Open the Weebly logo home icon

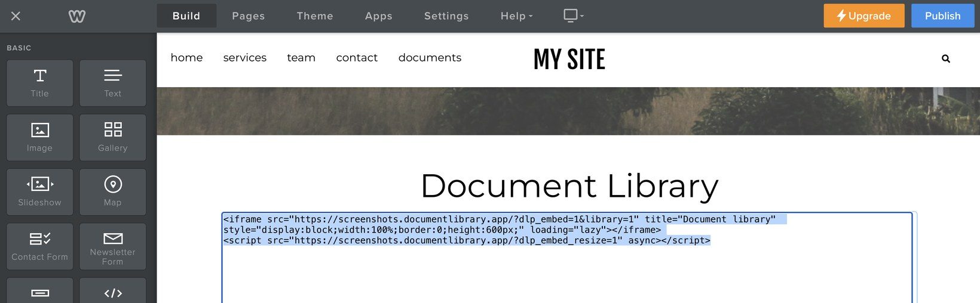(77, 16)
